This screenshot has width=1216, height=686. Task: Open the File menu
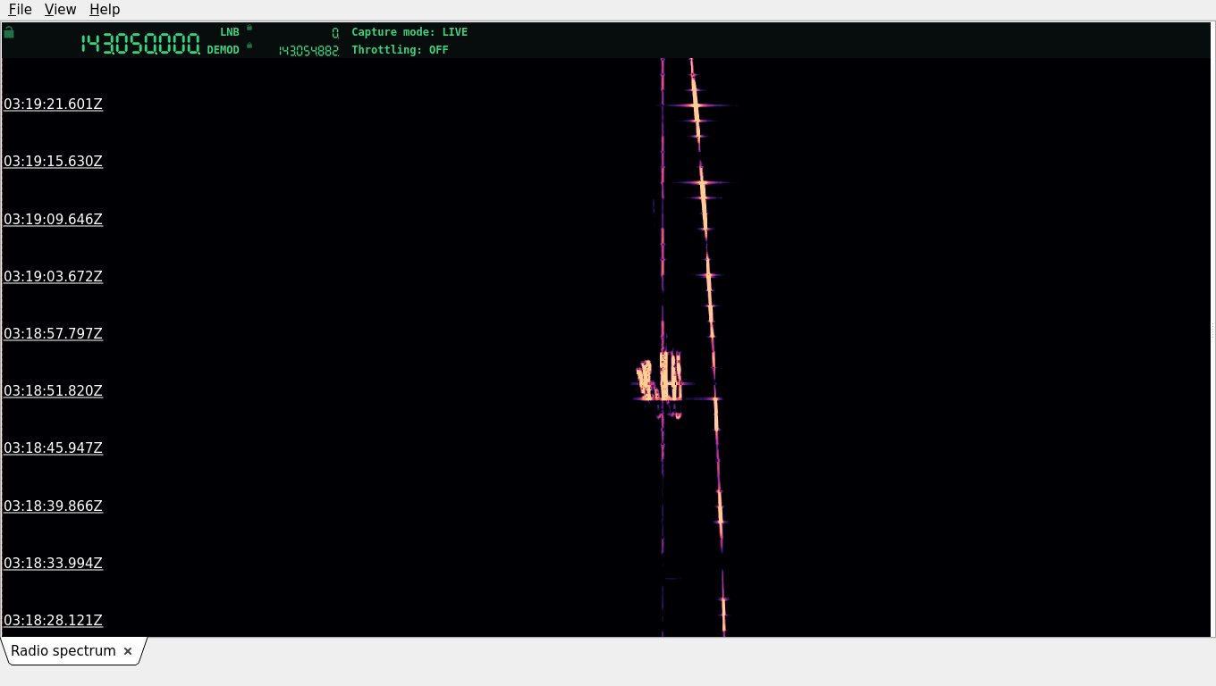(20, 9)
